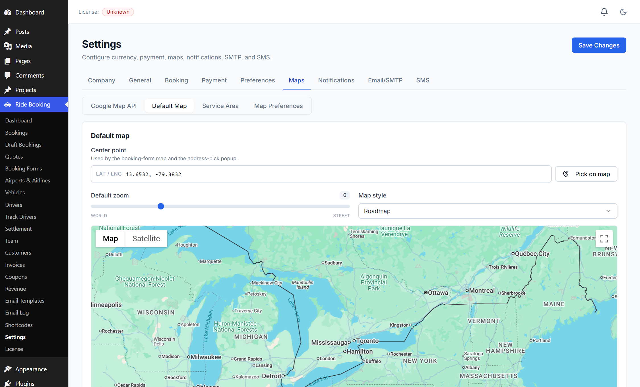Click the Appearance brush icon
Image resolution: width=640 pixels, height=387 pixels.
tap(8, 369)
